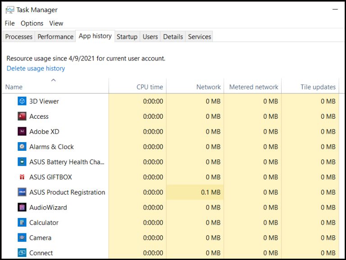Sort by the CPU time column header

coord(138,87)
